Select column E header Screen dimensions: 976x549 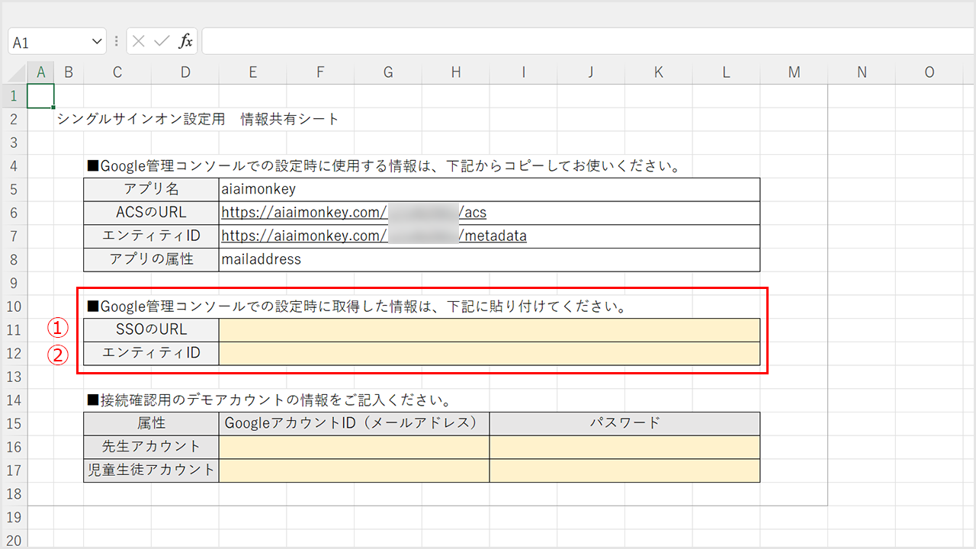pyautogui.click(x=252, y=72)
